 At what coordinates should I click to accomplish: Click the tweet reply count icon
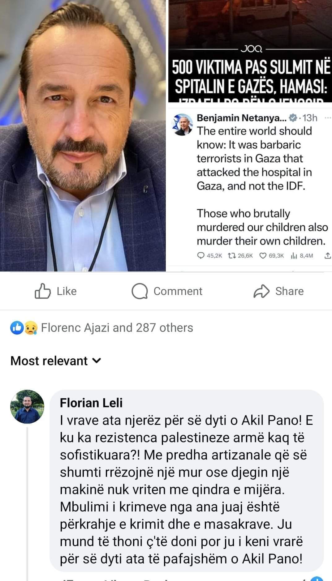pos(201,256)
